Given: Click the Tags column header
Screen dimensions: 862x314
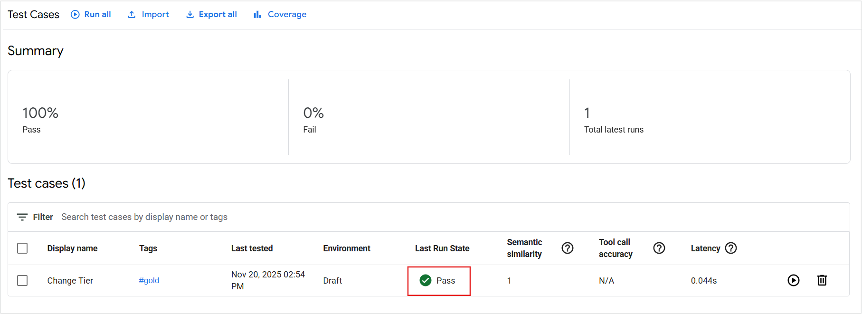Looking at the screenshot, I should click(x=148, y=248).
